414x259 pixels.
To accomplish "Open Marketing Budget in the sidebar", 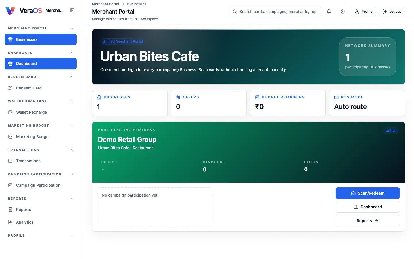I will coord(41,137).
